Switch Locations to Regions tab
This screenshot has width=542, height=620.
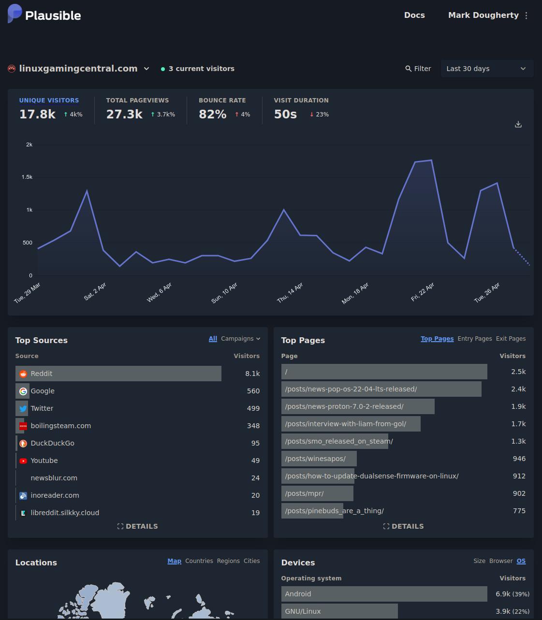228,561
